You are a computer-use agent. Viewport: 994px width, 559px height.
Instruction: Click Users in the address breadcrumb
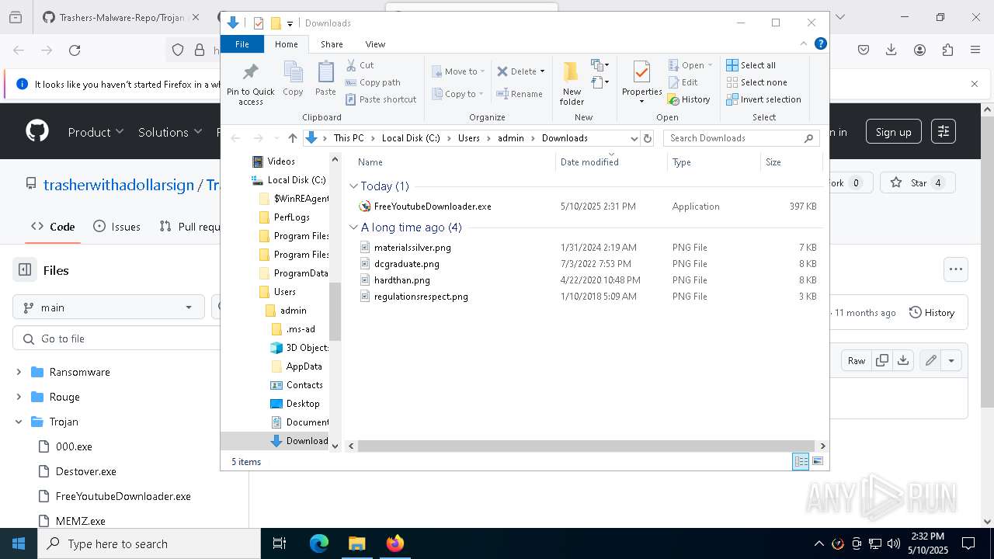click(x=468, y=138)
